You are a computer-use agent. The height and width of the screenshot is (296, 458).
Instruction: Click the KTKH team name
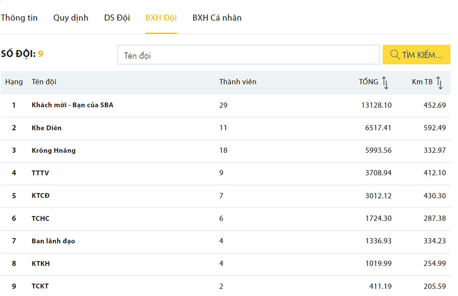click(x=40, y=264)
